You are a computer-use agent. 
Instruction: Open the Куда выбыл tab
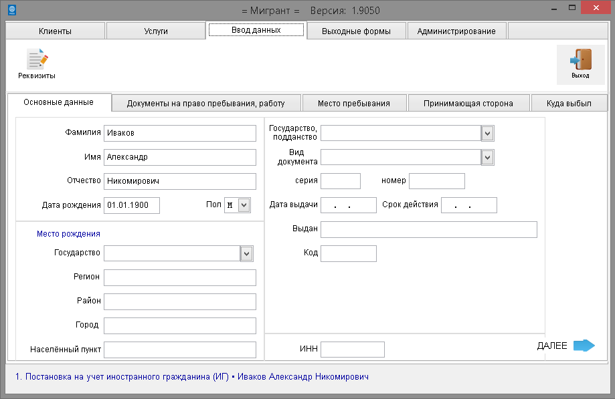coord(569,104)
